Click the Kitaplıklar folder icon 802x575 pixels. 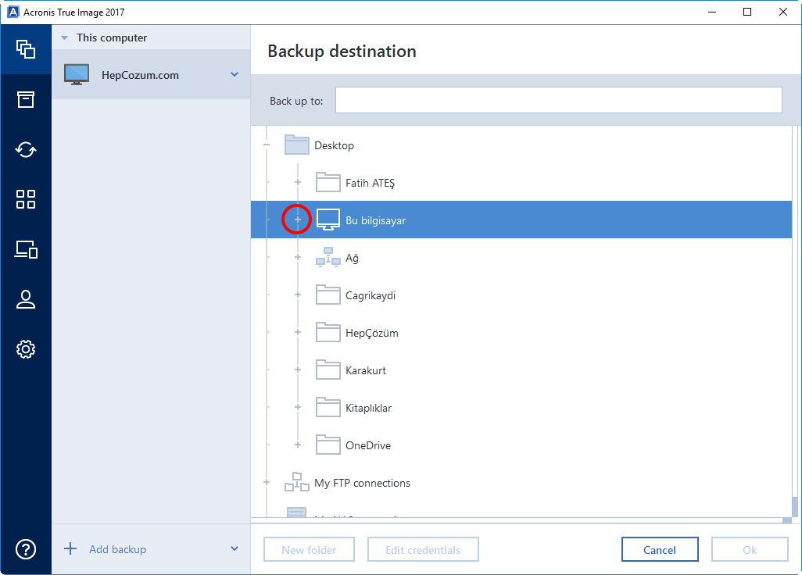(328, 407)
